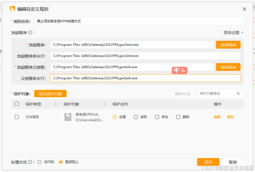This screenshot has height=172, width=255.
Task: Click the info icon beside 处理方式
Action: (30, 162)
